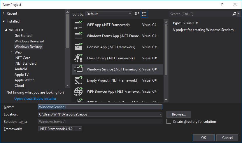Click the project Name field

point(100,107)
